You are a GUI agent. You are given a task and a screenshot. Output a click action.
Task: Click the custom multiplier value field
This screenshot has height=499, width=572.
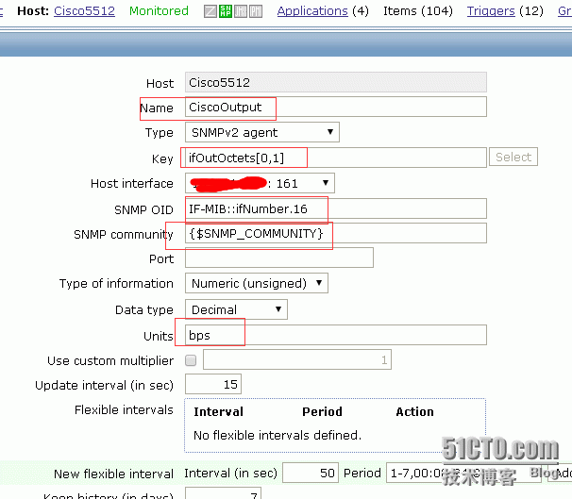pyautogui.click(x=297, y=359)
